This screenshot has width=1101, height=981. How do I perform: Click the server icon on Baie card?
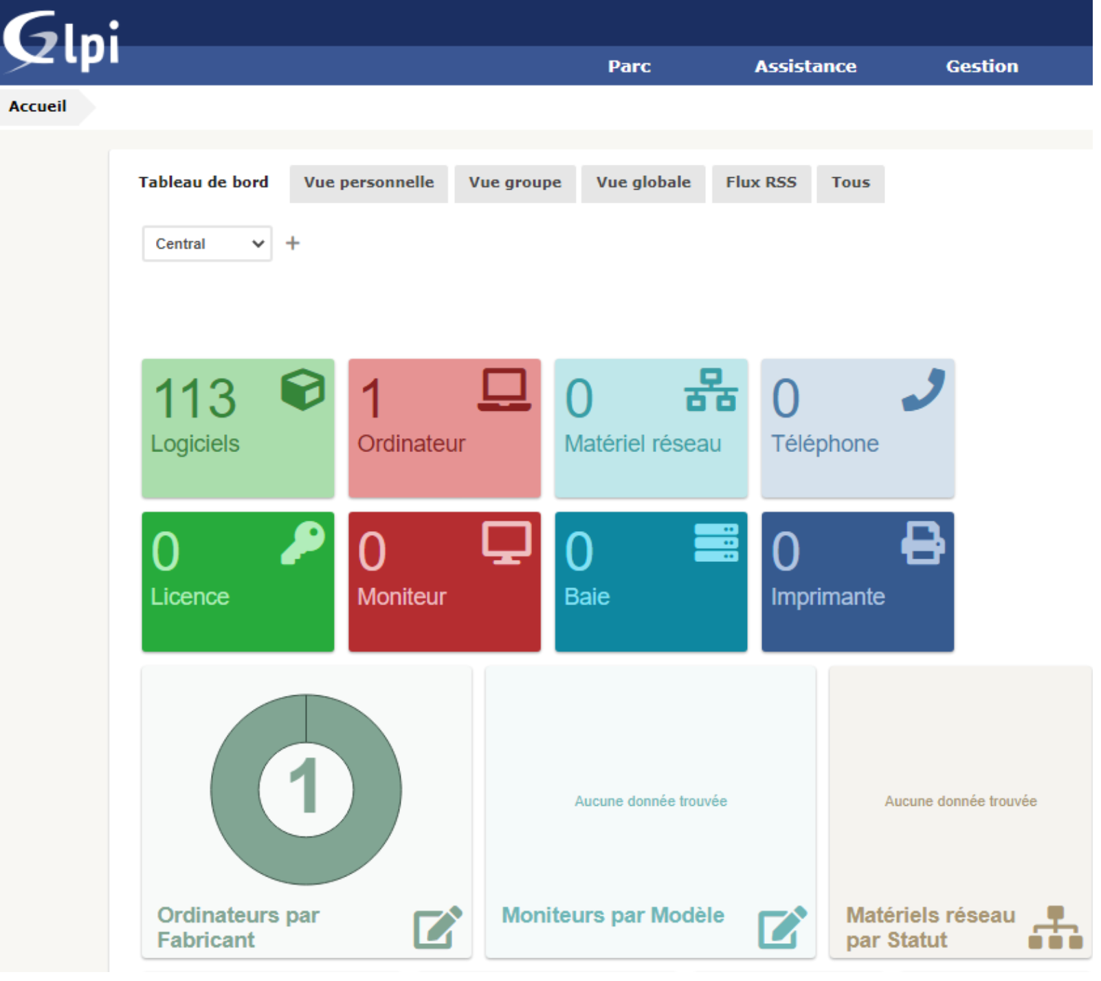[716, 544]
